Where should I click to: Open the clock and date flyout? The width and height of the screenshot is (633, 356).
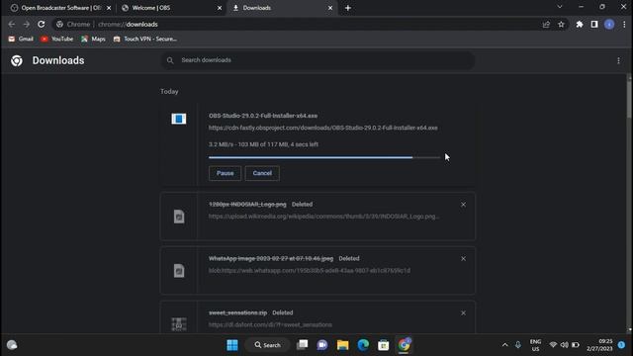click(x=599, y=345)
